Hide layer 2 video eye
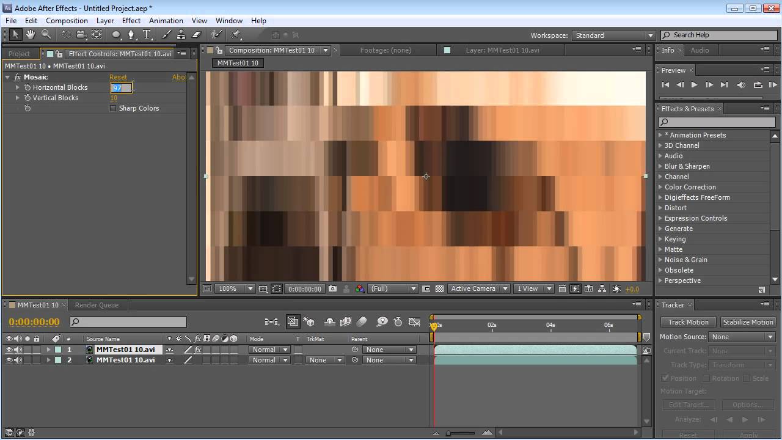The image size is (782, 440). [9, 360]
